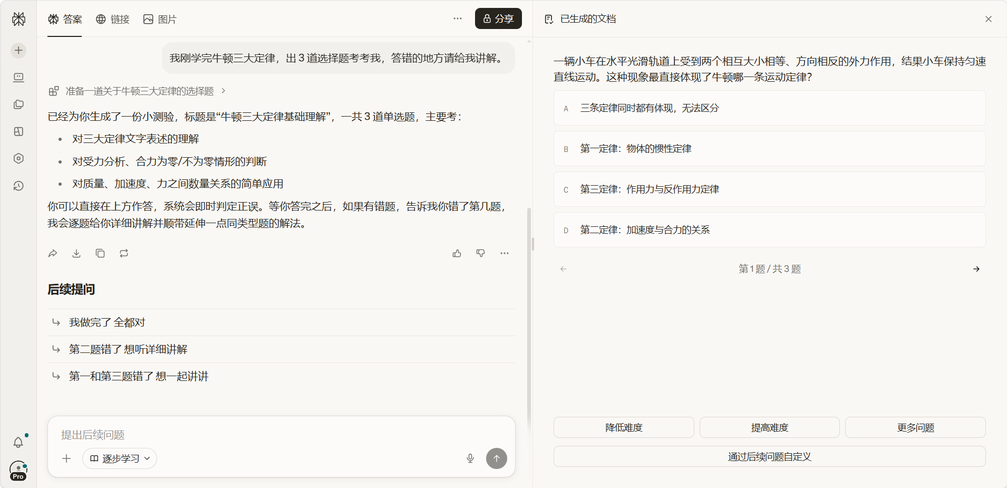Click the 分享 share button
1007x488 pixels.
click(498, 18)
